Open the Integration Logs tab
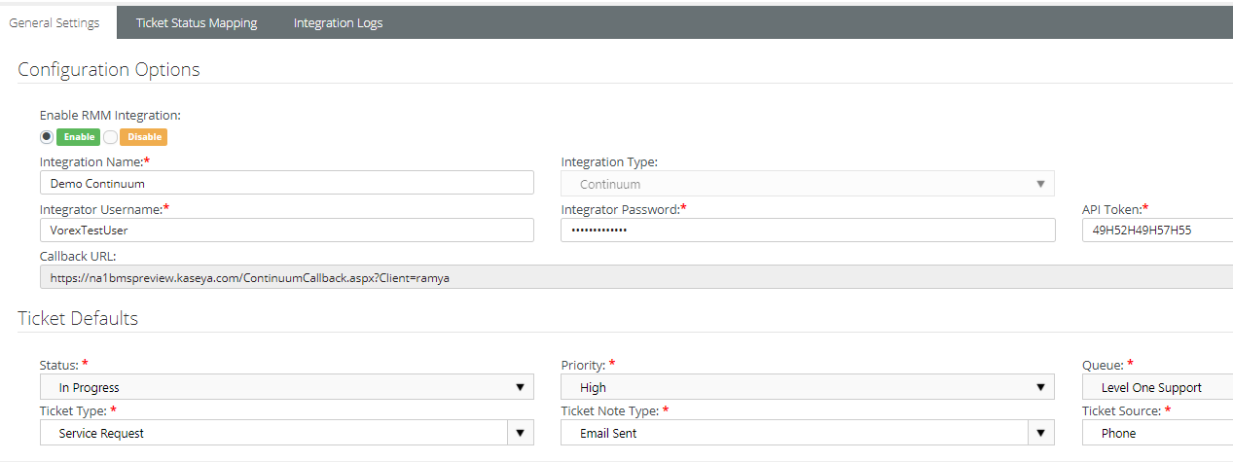The height and width of the screenshot is (462, 1233). tap(338, 22)
